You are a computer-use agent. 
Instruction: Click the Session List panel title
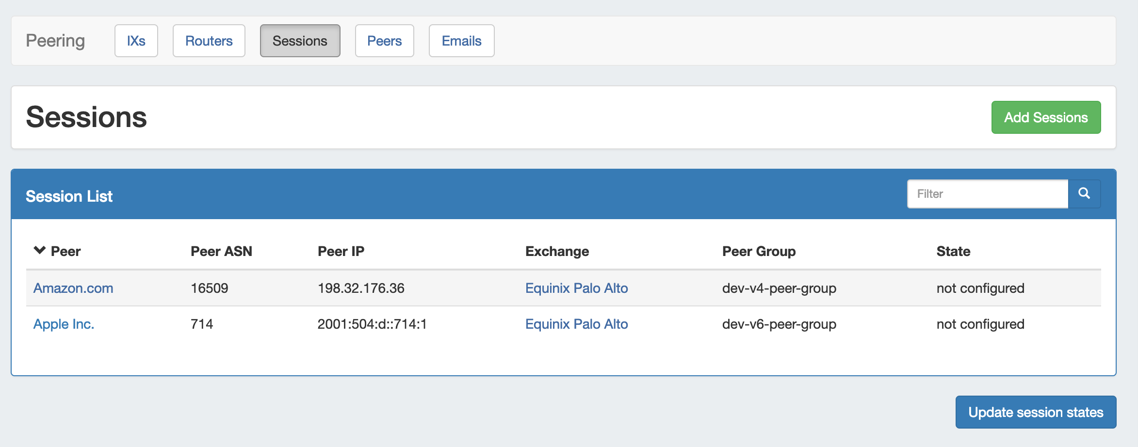tap(69, 196)
